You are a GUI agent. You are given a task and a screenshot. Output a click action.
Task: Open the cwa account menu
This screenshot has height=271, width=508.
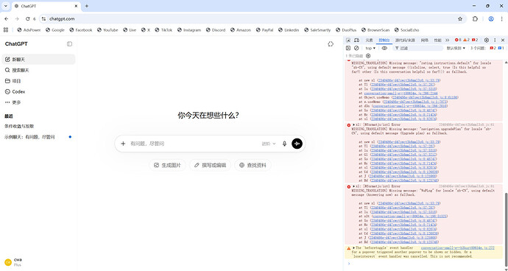coord(38,262)
